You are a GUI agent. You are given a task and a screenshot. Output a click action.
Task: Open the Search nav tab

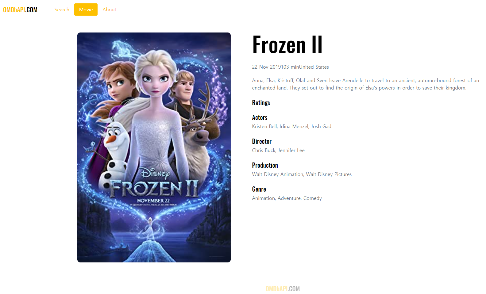[62, 10]
